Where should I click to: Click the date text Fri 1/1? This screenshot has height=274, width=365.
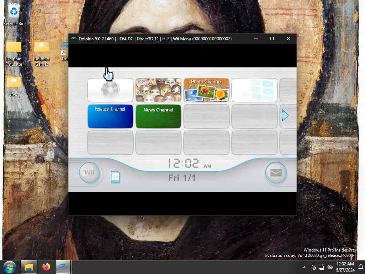[x=182, y=178]
